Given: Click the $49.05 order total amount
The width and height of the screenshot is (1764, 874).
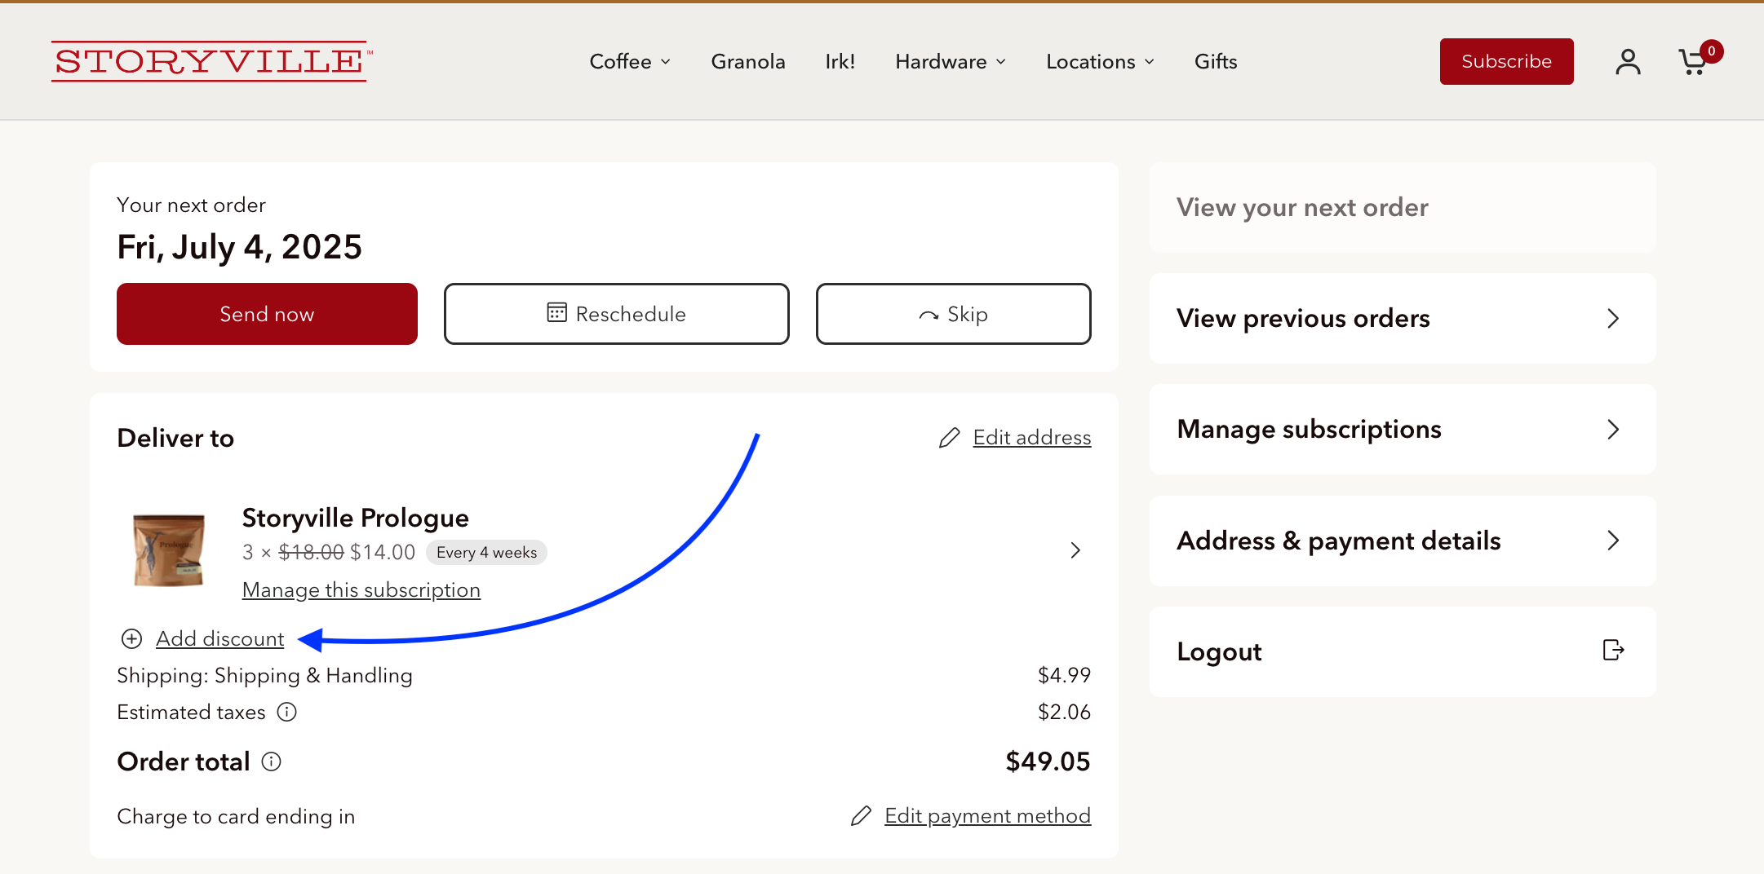Looking at the screenshot, I should (x=1048, y=761).
